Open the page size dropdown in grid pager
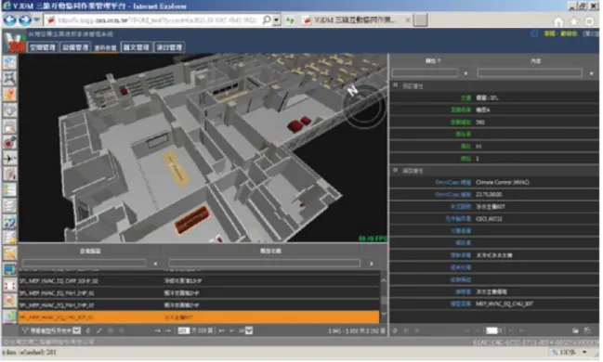603x362 pixels. point(249,330)
